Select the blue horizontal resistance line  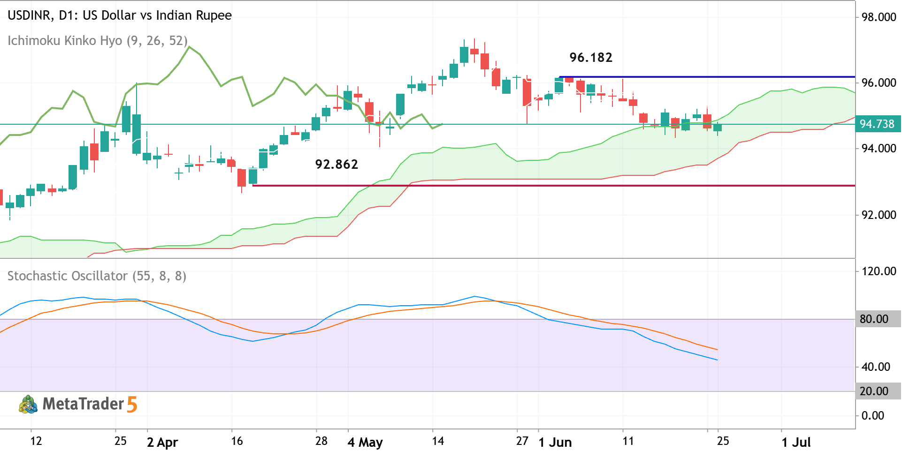707,76
